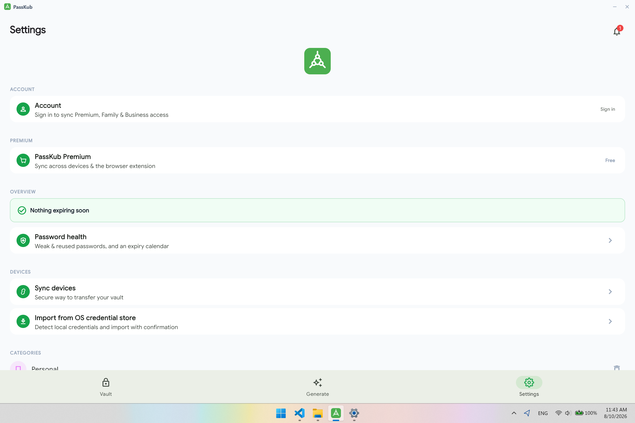Open Import from OS credential store row
635x423 pixels.
[317, 322]
